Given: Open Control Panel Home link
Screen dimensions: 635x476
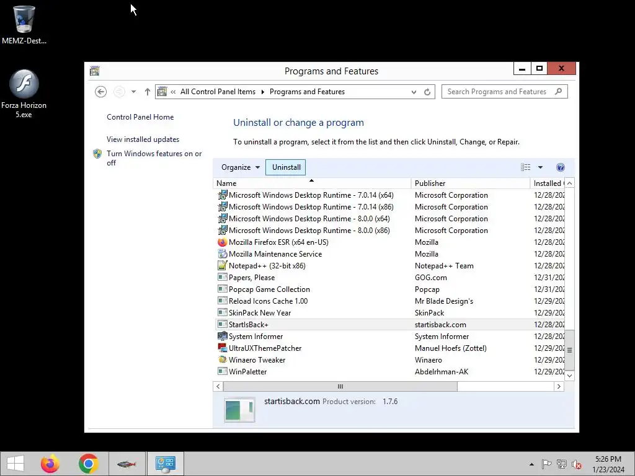Looking at the screenshot, I should [140, 117].
